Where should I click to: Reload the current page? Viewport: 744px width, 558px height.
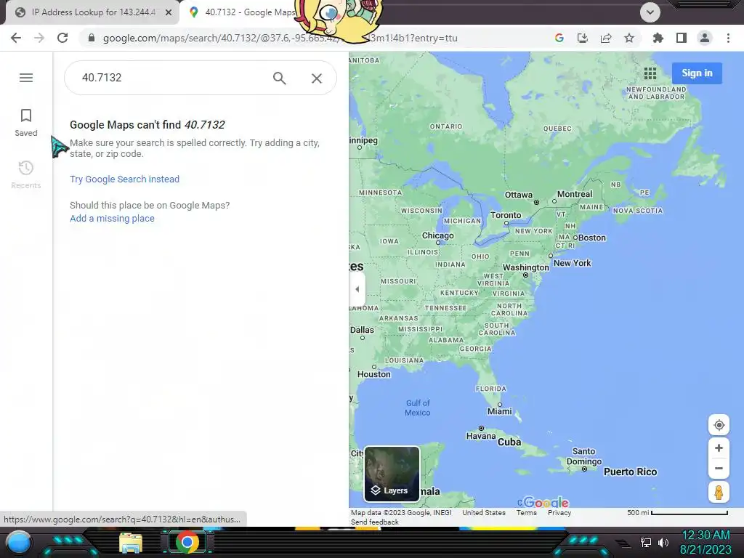point(62,38)
